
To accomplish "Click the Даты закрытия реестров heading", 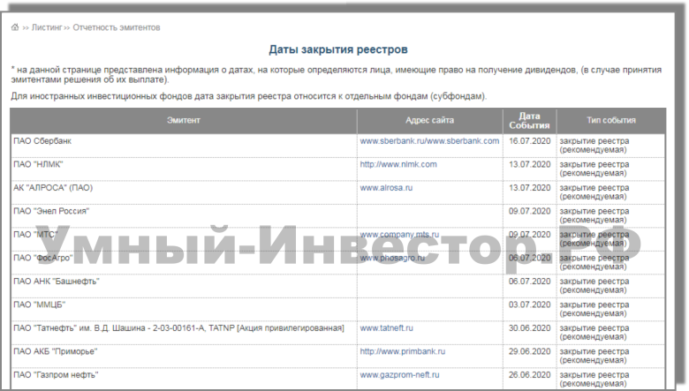I will 338,49.
